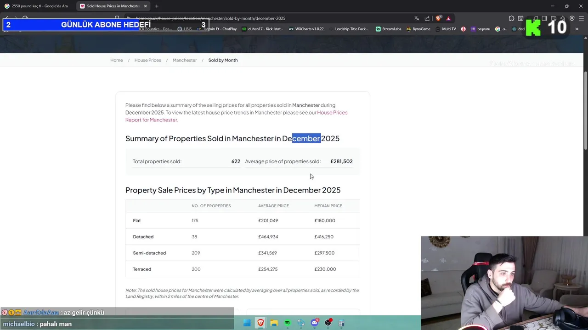588x330 pixels.
Task: Open the Tahmin Et - ChatPlay bookmark
Action: click(x=217, y=29)
